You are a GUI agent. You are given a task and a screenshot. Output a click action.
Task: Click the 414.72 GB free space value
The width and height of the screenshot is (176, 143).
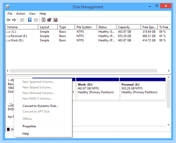pos(149,40)
